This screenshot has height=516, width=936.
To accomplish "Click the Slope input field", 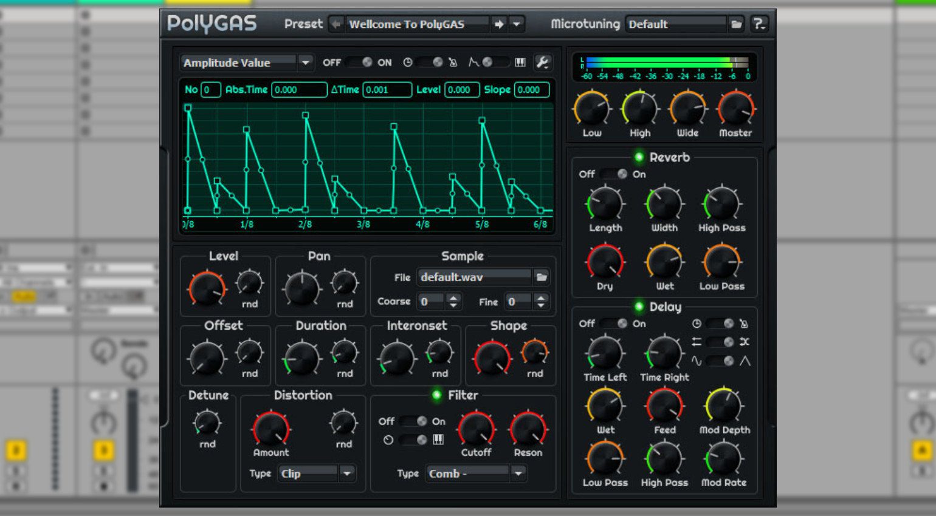I will pyautogui.click(x=532, y=90).
